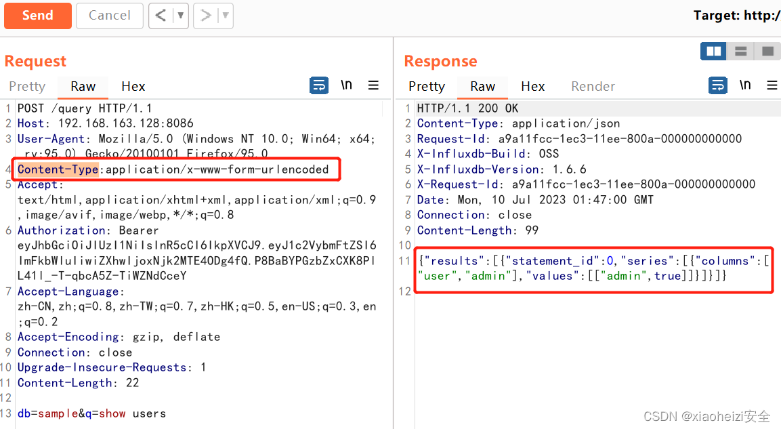Screen dimensions: 781x429
Task: Click the Send button
Action: [x=38, y=16]
